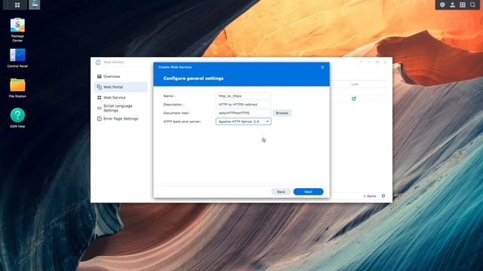Close the Create Web Service dialog

[322, 67]
